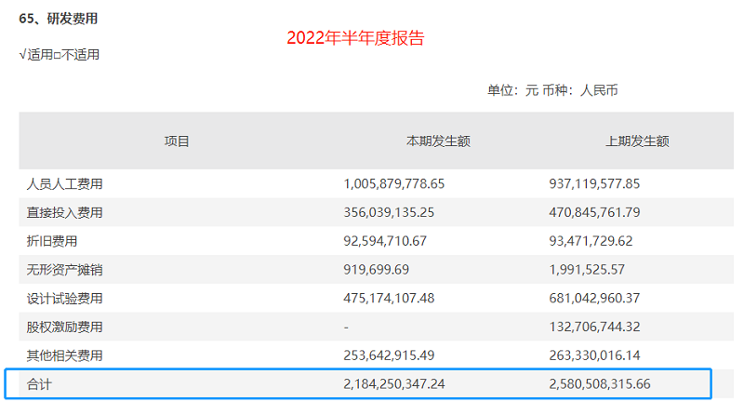This screenshot has width=744, height=402.
Task: Click the 项目 column header
Action: coord(177,141)
